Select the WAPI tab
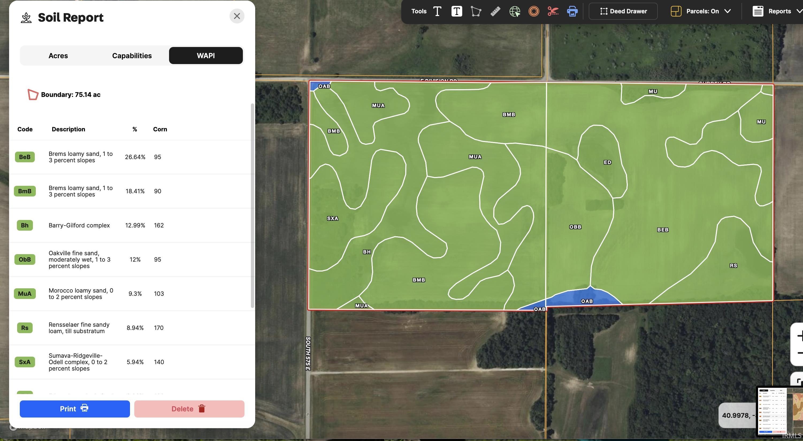803x441 pixels. click(206, 56)
